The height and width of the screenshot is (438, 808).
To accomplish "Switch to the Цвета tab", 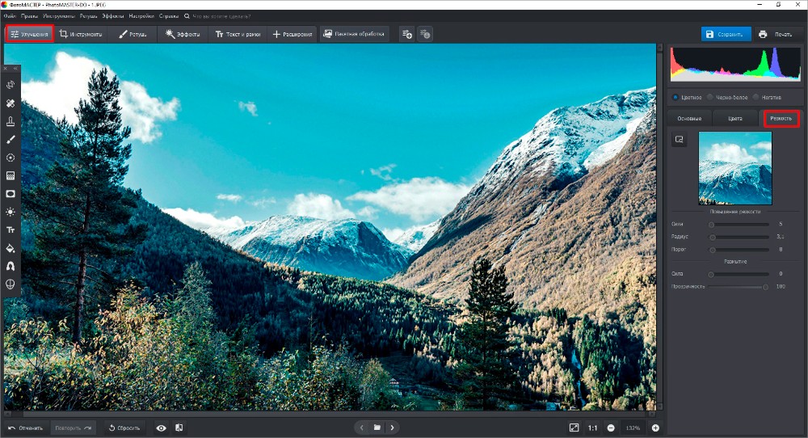I will tap(734, 119).
